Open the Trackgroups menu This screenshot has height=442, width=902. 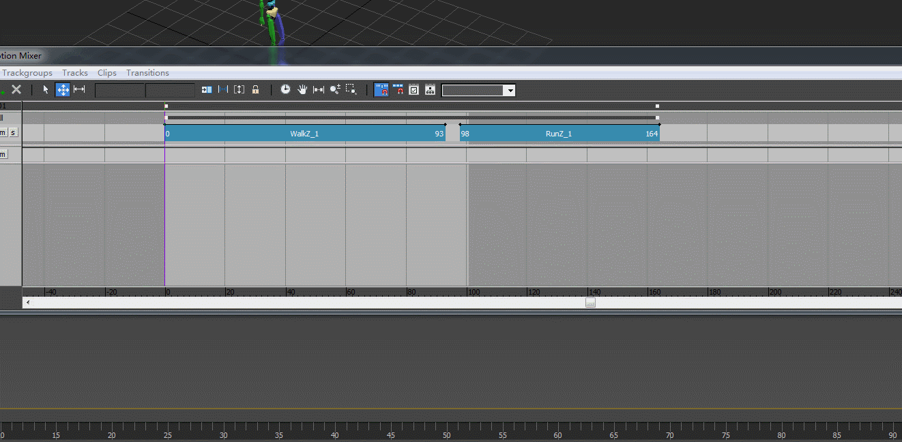pos(27,73)
